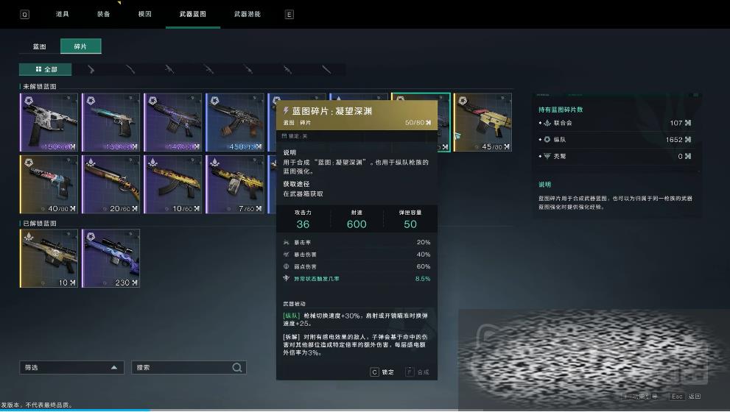Select the red-blue pistol card showing 40/80
Screen dimensions: 730x412
(x=49, y=185)
